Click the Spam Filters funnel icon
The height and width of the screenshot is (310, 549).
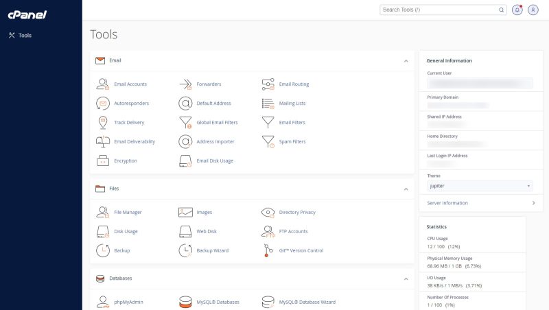[x=268, y=142]
